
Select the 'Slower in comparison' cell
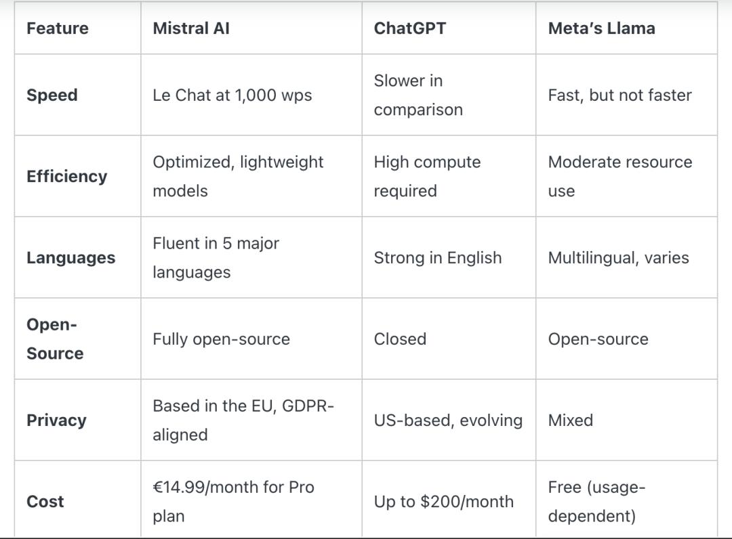(x=418, y=95)
